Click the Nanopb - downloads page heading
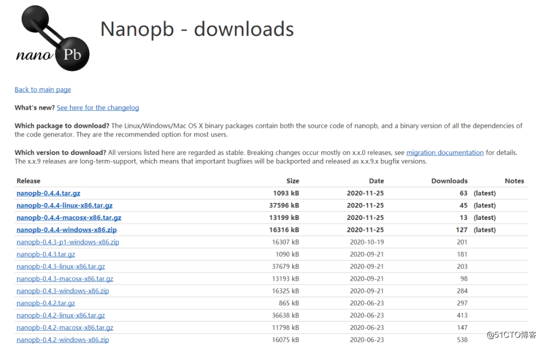Image resolution: width=541 pixels, height=344 pixels. point(197,29)
